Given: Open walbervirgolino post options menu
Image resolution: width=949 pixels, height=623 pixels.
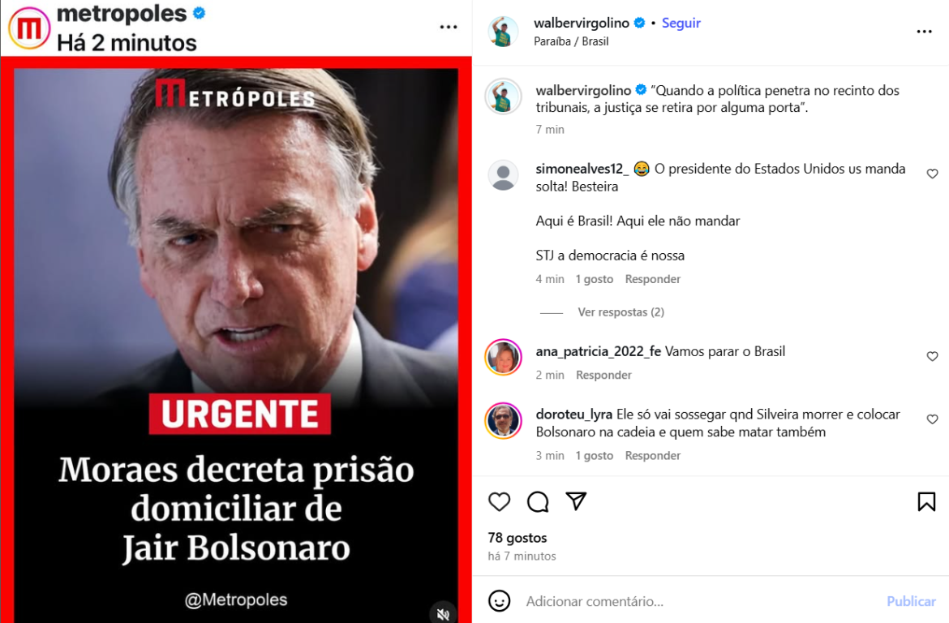Looking at the screenshot, I should [924, 32].
